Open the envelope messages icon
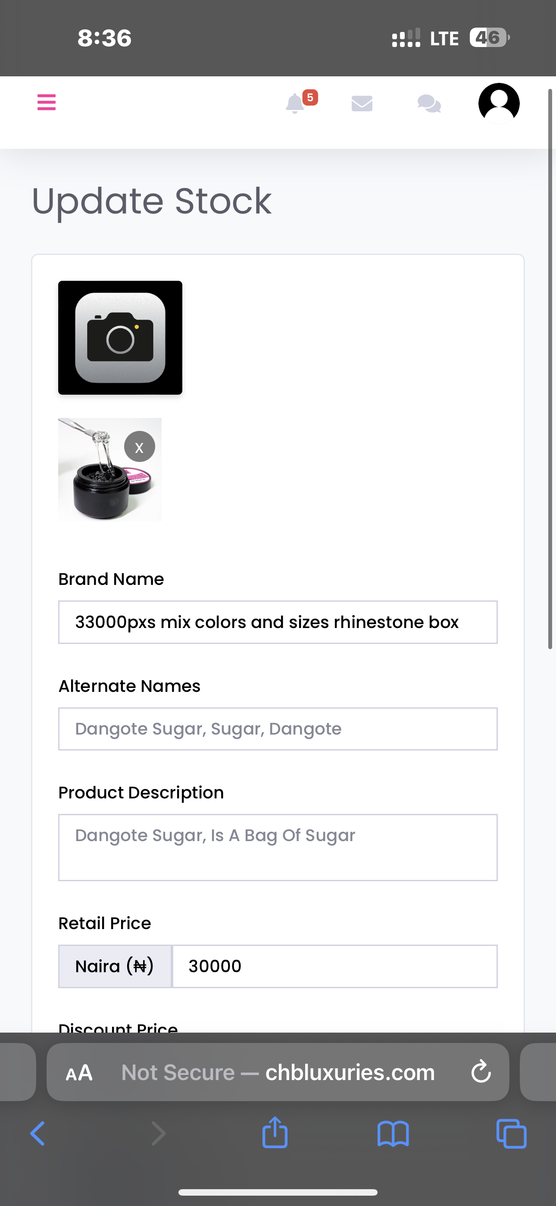The width and height of the screenshot is (556, 1206). (x=362, y=104)
